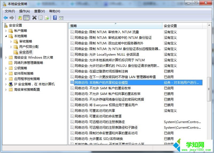This screenshot has width=214, height=153.
Task: Select policy 可匿名访问的命名管道
Action: (x=98, y=116)
